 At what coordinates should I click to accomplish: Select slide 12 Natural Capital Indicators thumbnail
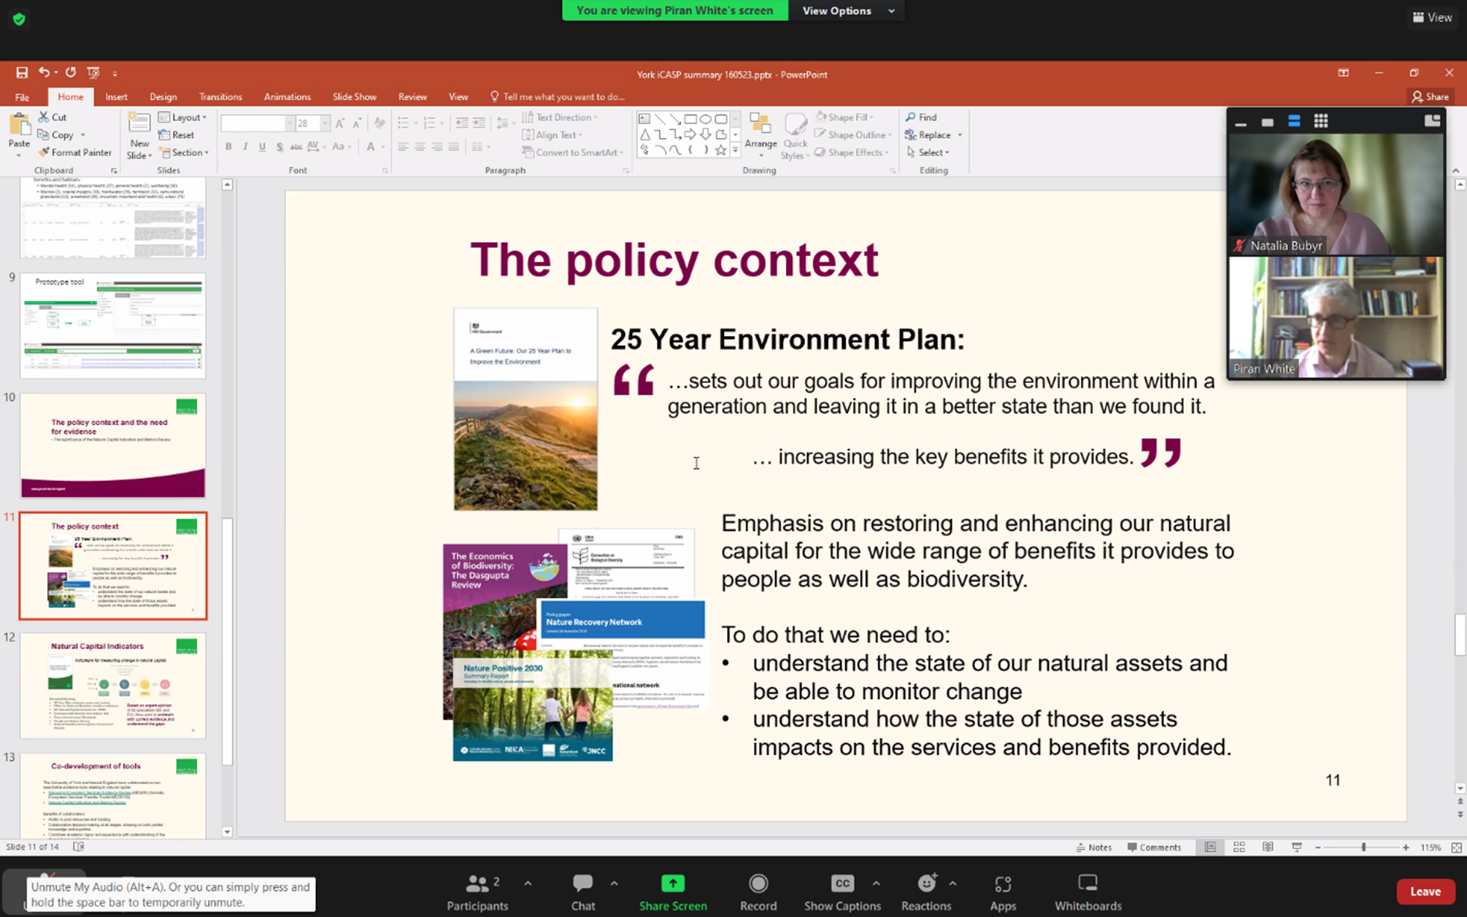[113, 685]
